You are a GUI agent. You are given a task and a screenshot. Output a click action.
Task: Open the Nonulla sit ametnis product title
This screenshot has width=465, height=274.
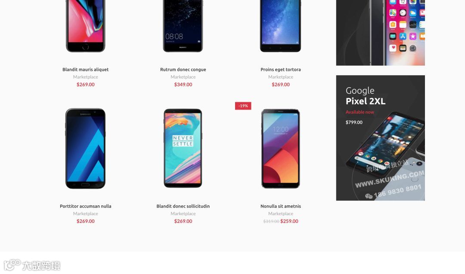tap(281, 206)
